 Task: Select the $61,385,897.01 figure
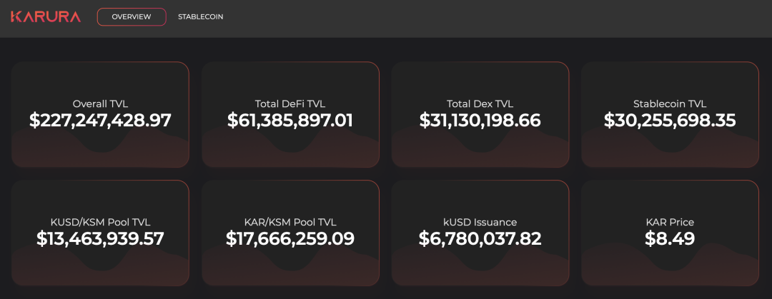coord(290,121)
